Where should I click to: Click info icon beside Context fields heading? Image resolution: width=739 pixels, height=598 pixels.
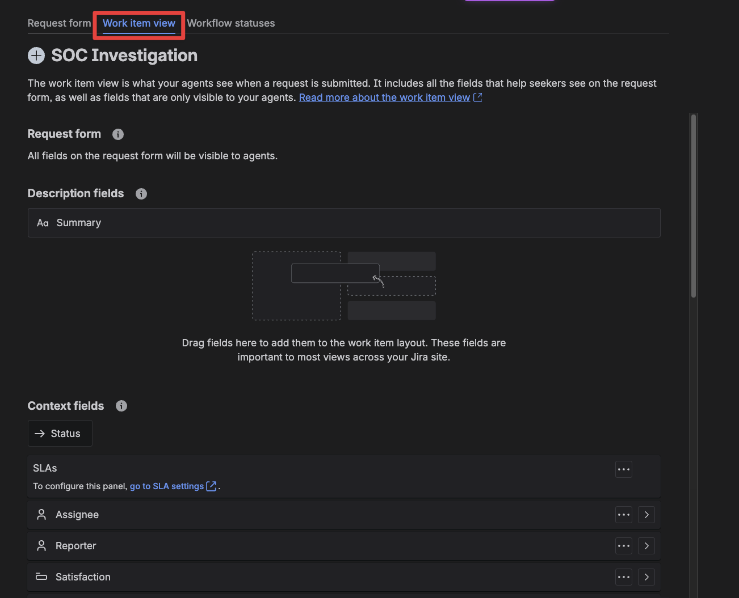[x=121, y=406]
